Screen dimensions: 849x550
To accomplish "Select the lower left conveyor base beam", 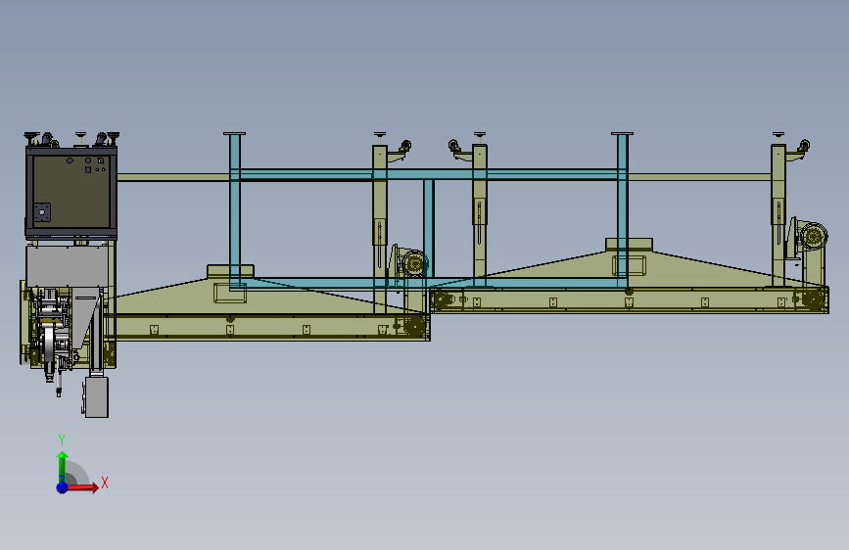I will 272,328.
